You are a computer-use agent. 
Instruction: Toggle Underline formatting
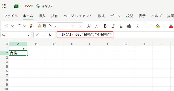point(121,26)
